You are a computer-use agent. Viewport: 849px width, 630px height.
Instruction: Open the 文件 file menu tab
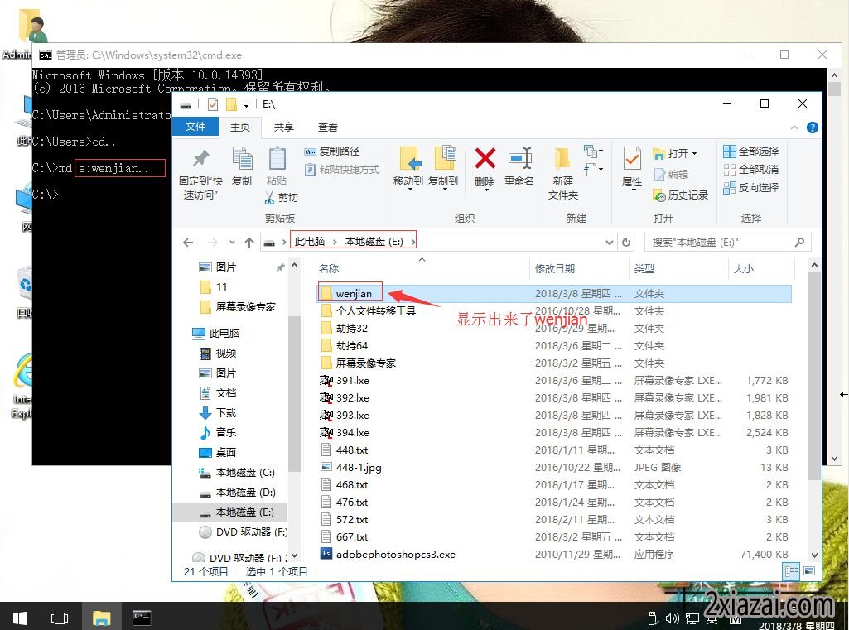click(195, 127)
